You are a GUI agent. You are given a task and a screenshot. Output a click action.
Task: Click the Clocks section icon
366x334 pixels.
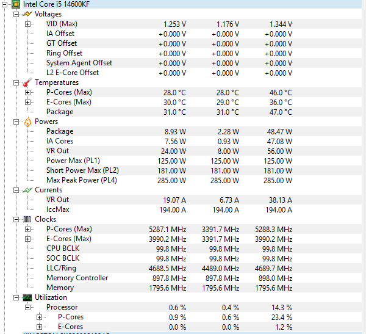(27, 219)
